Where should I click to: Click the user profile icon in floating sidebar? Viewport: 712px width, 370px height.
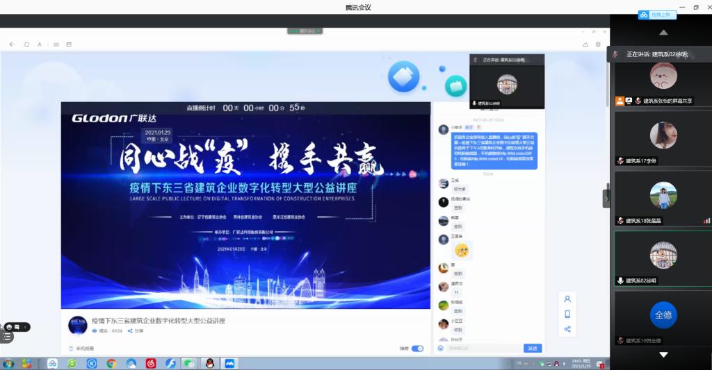pyautogui.click(x=567, y=299)
